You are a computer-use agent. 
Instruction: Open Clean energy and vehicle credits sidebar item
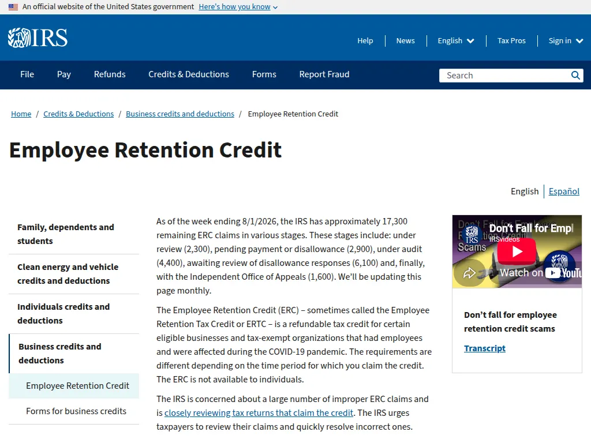pos(74,274)
